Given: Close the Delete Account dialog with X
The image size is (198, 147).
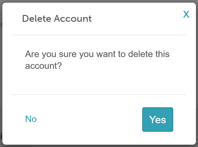Looking at the screenshot, I should (186, 14).
